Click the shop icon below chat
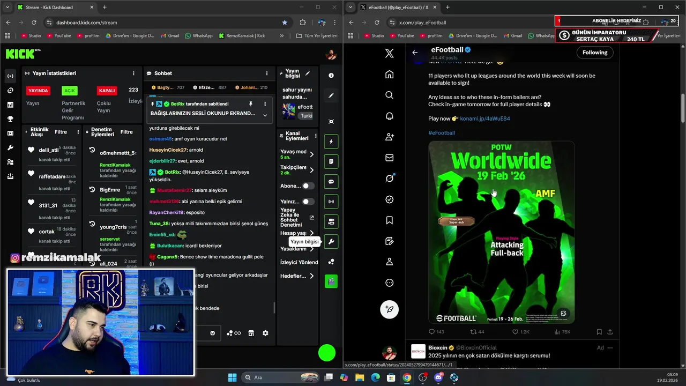The height and width of the screenshot is (386, 686). click(x=251, y=333)
